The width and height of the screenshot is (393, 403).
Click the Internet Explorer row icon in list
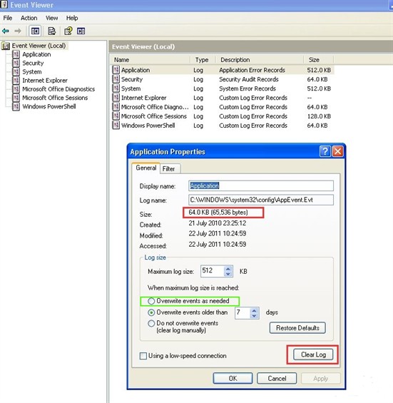tap(116, 98)
